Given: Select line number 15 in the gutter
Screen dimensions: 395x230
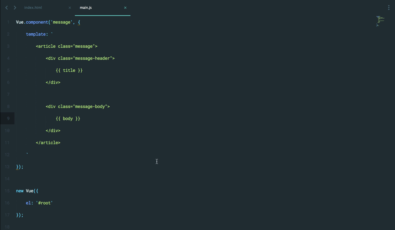Looking at the screenshot, I should (7, 191).
